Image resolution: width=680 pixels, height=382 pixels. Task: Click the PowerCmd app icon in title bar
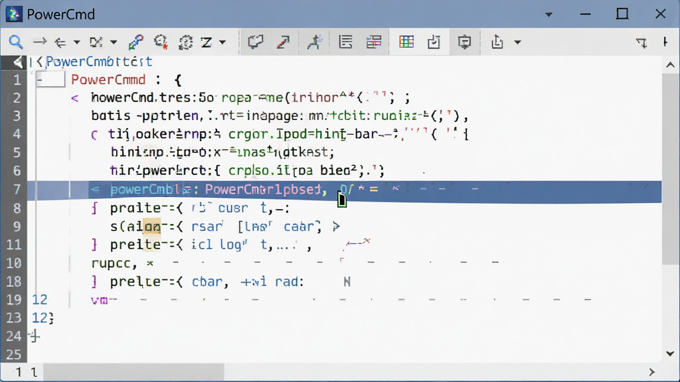(x=14, y=14)
